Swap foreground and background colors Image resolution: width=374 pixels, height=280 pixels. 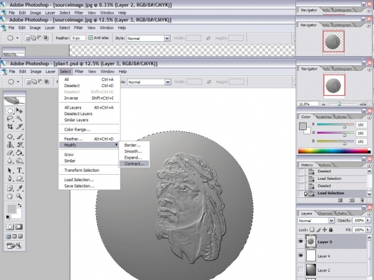19,205
